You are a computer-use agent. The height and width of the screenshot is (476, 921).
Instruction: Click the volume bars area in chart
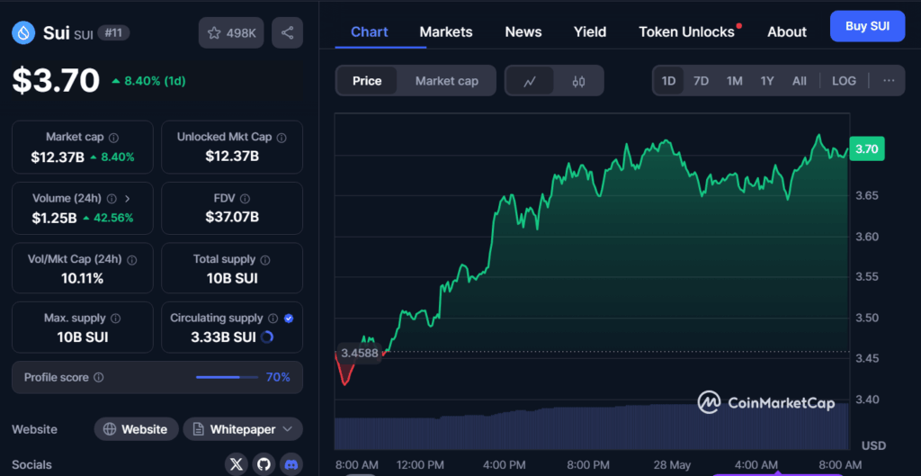(592, 427)
